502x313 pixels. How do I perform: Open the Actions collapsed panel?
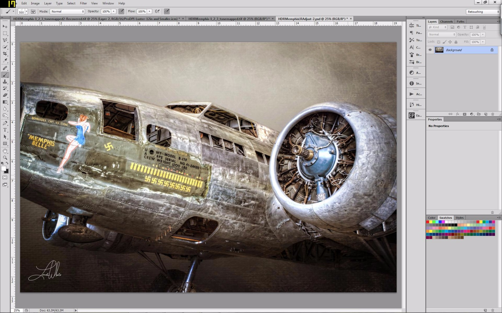(x=415, y=94)
